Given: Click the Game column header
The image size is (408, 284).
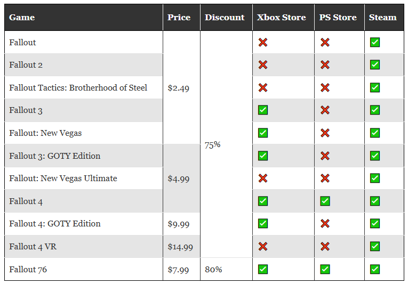Looking at the screenshot, I should coord(22,18).
